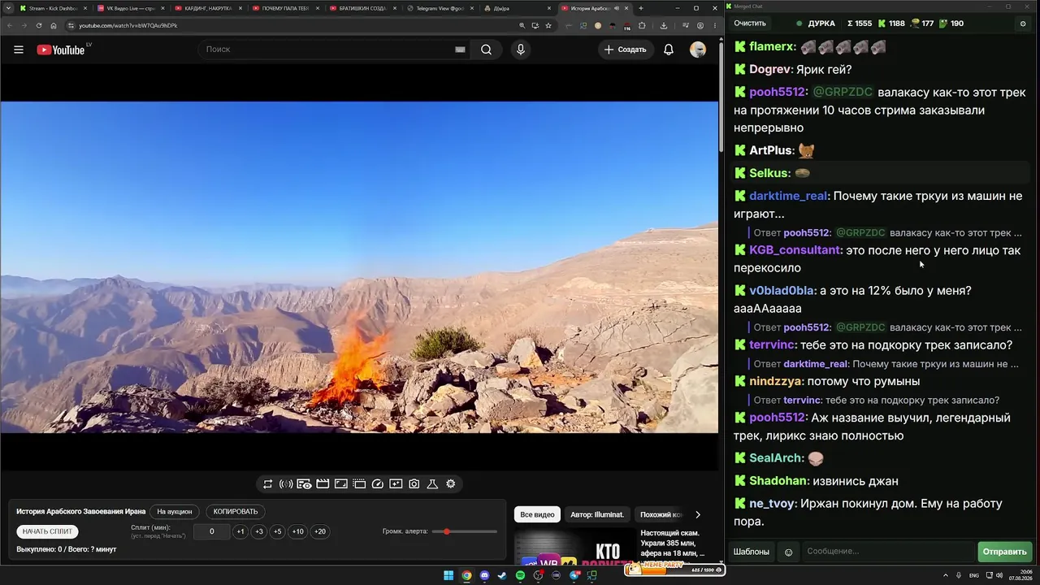The height and width of the screenshot is (585, 1040).
Task: Add +20 minutes to split
Action: pos(320,532)
